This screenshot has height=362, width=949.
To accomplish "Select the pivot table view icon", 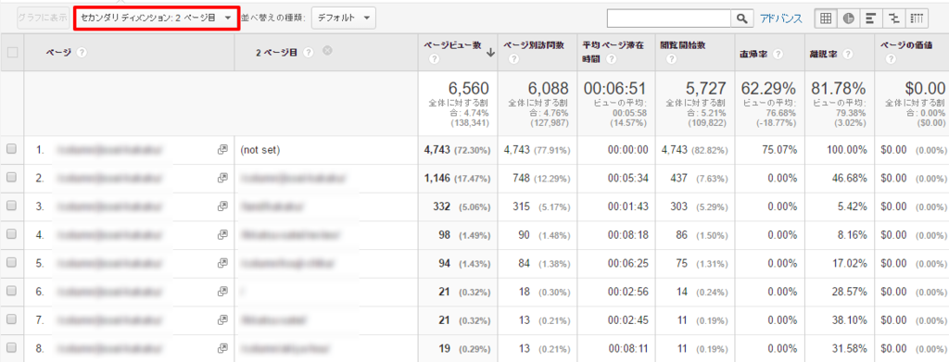I will (x=917, y=19).
